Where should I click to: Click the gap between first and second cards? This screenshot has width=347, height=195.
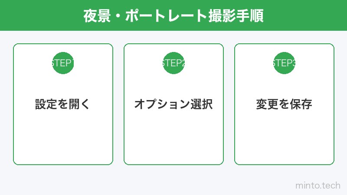coord(118,104)
